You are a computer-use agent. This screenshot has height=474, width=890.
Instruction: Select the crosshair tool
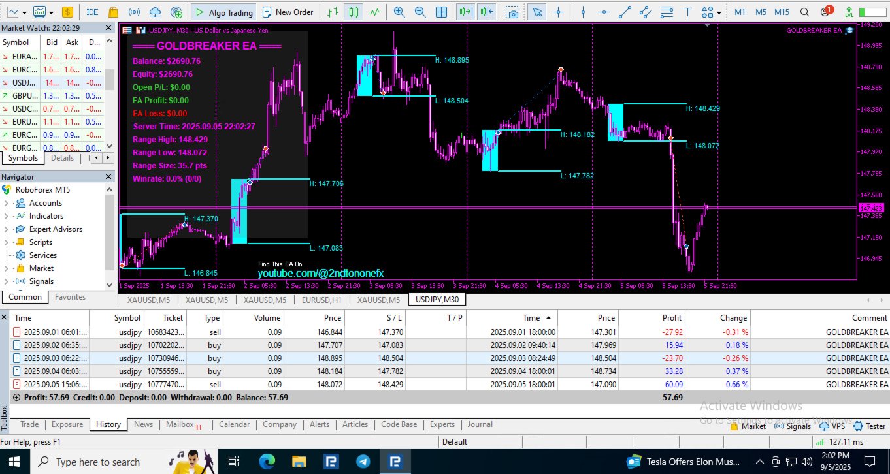[558, 12]
